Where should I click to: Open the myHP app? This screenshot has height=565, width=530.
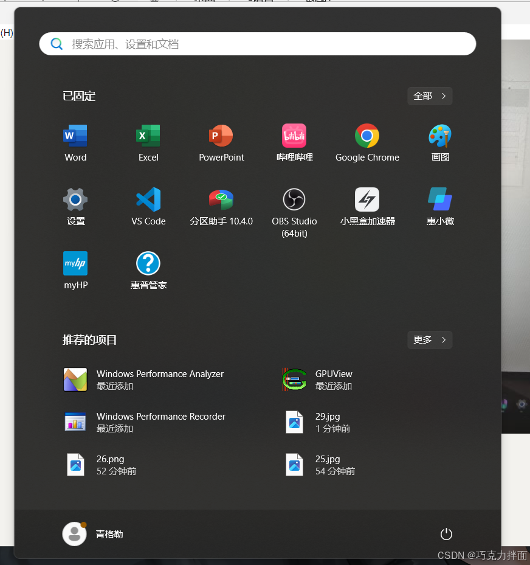75,271
